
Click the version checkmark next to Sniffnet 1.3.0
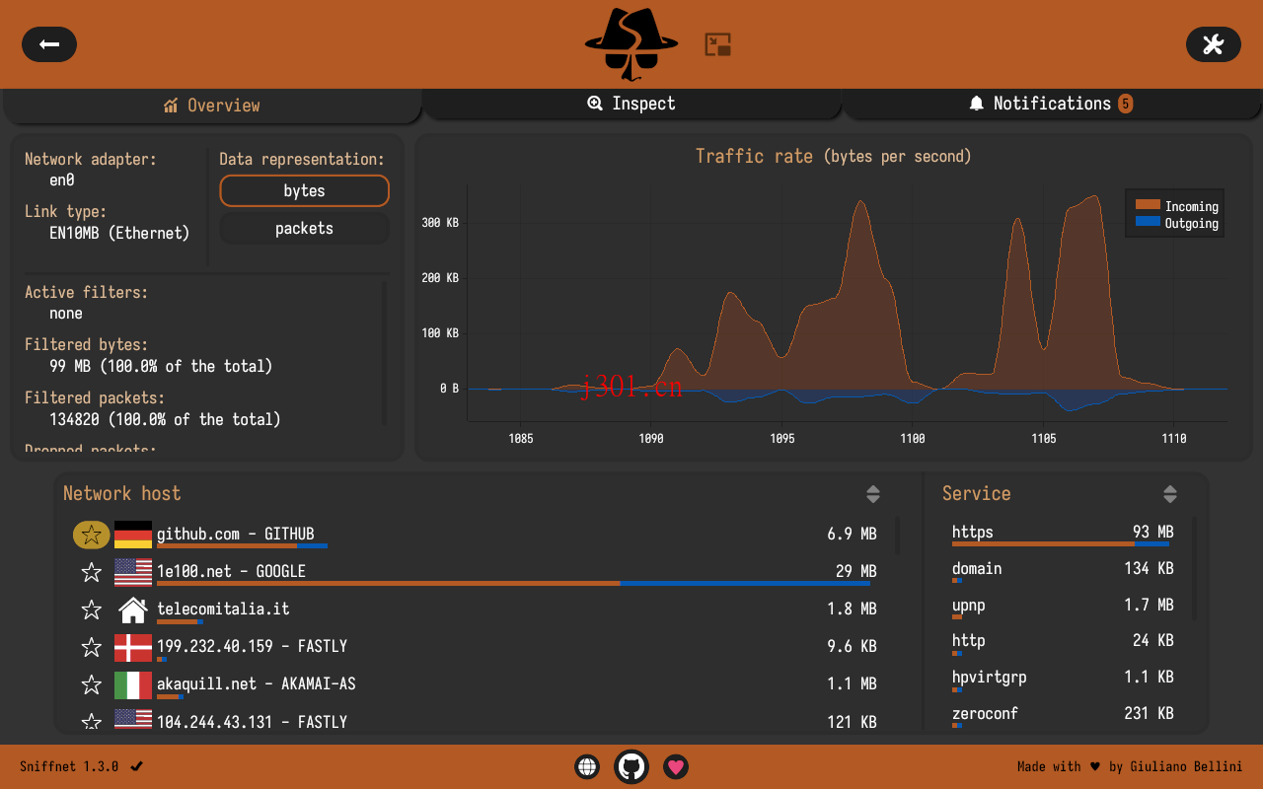pyautogui.click(x=136, y=766)
